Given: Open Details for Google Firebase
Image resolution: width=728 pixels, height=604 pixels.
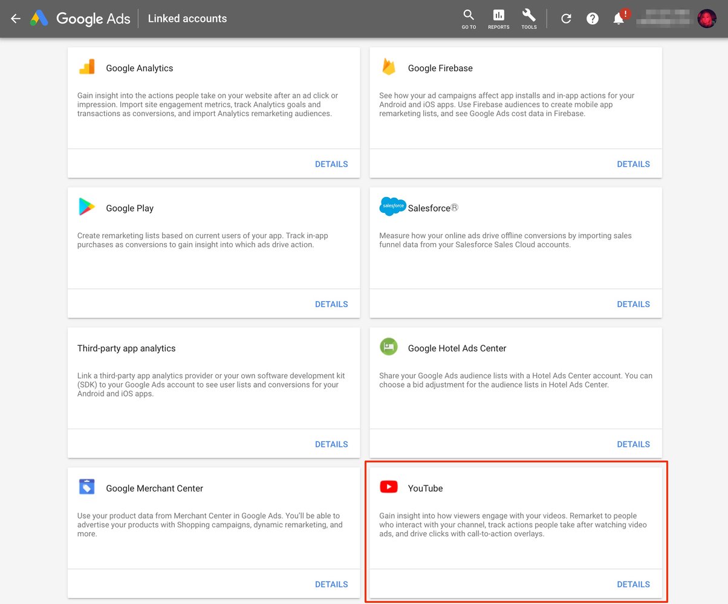Looking at the screenshot, I should 633,164.
